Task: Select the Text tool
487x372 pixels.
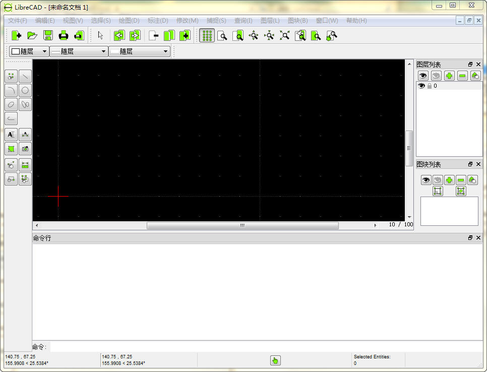Action: [x=11, y=135]
